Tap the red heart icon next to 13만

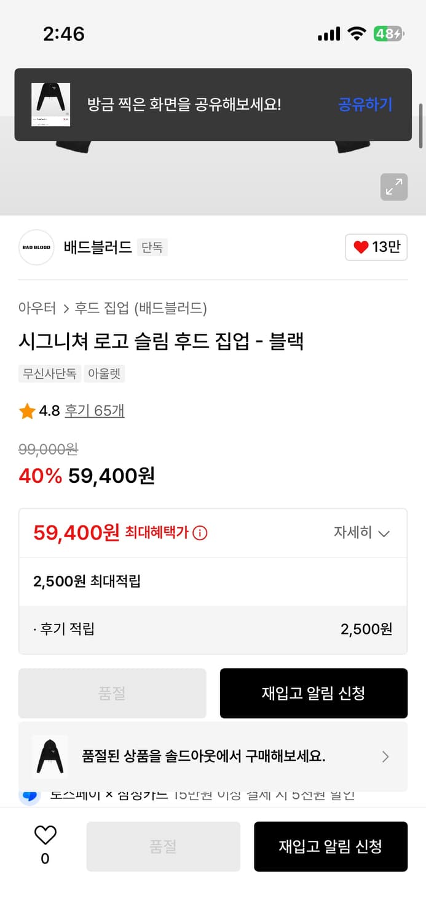click(361, 247)
